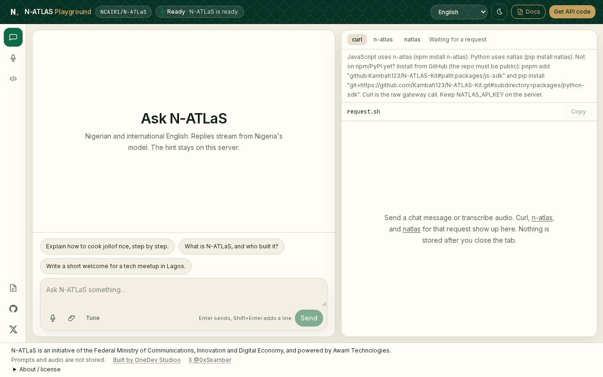603x377 pixels.
Task: Choose the Lagos tech meetup welcome suggestion
Action: coord(116,266)
